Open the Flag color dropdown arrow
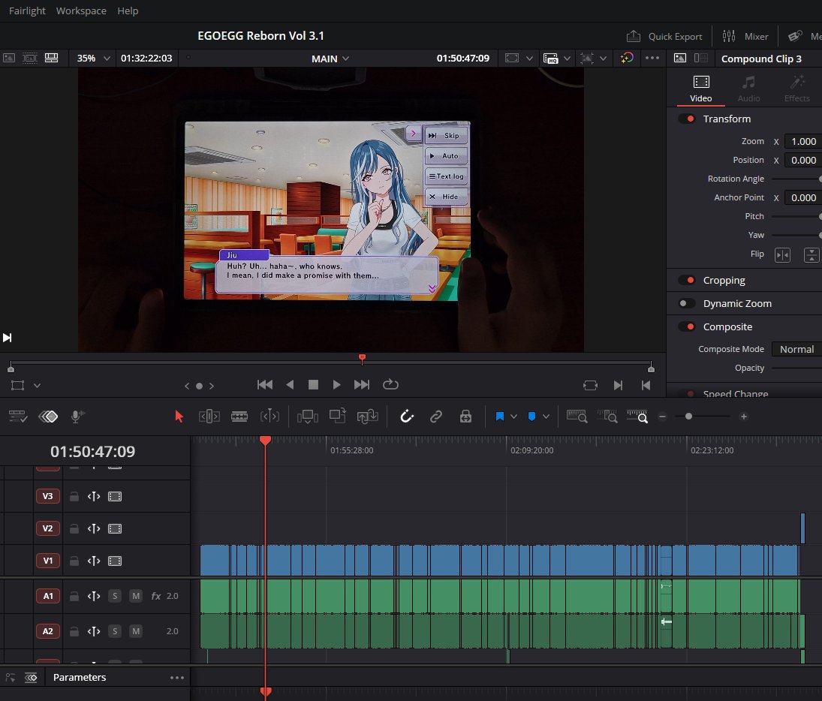Viewport: 822px width, 701px height. click(x=513, y=417)
